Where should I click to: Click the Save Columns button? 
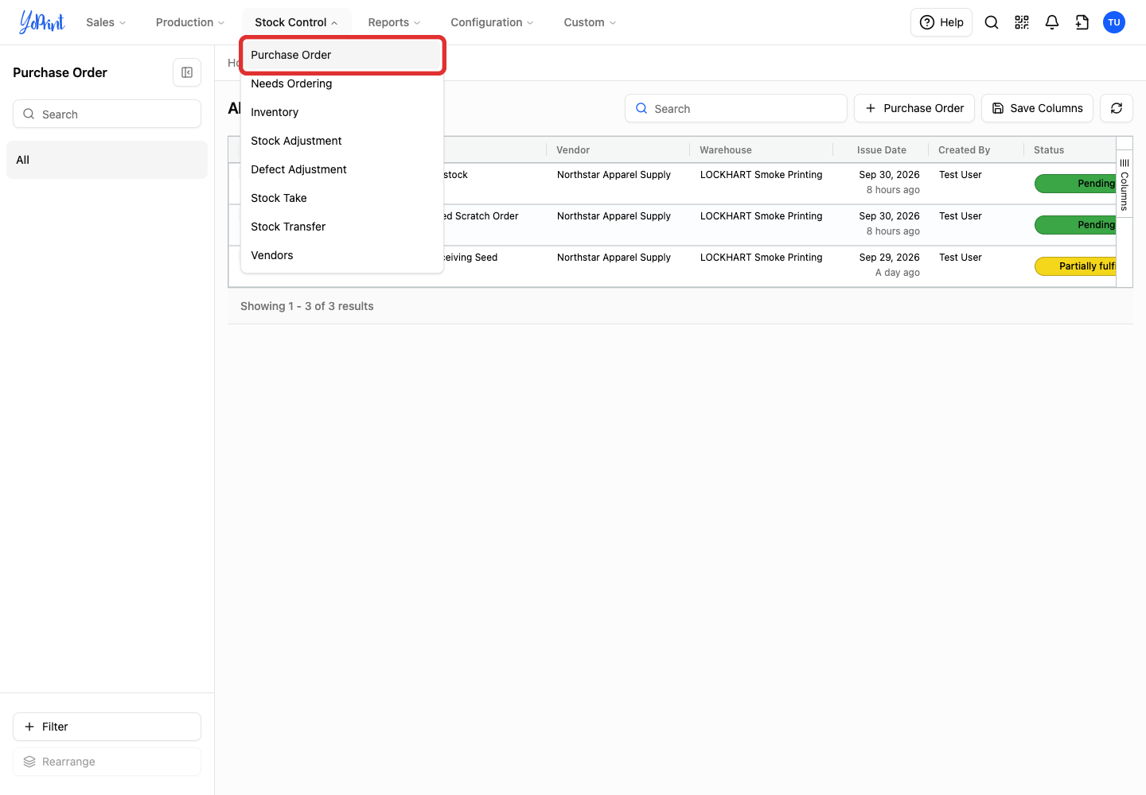point(1037,108)
